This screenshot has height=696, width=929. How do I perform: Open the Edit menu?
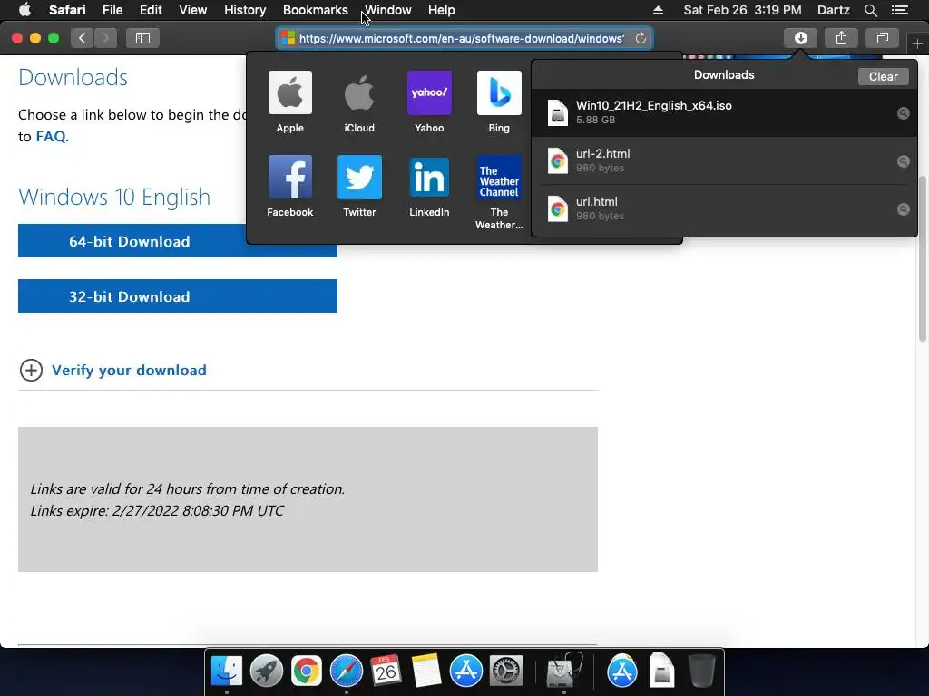[x=151, y=10]
